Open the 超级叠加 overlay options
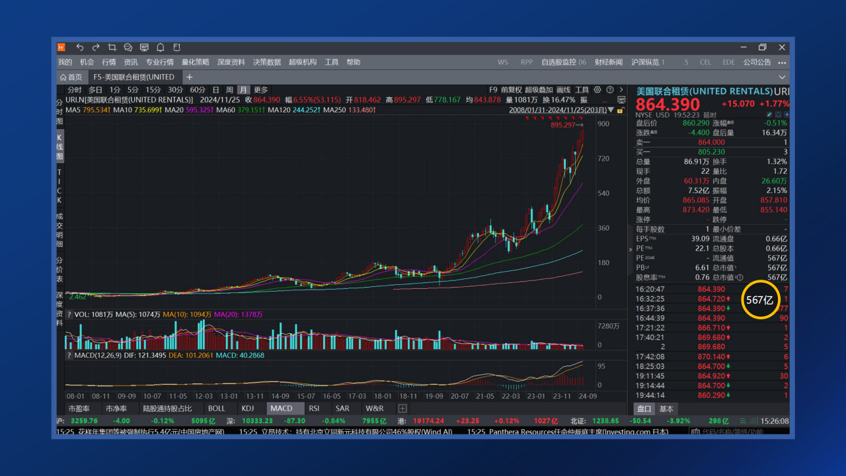This screenshot has height=476, width=846. [539, 90]
